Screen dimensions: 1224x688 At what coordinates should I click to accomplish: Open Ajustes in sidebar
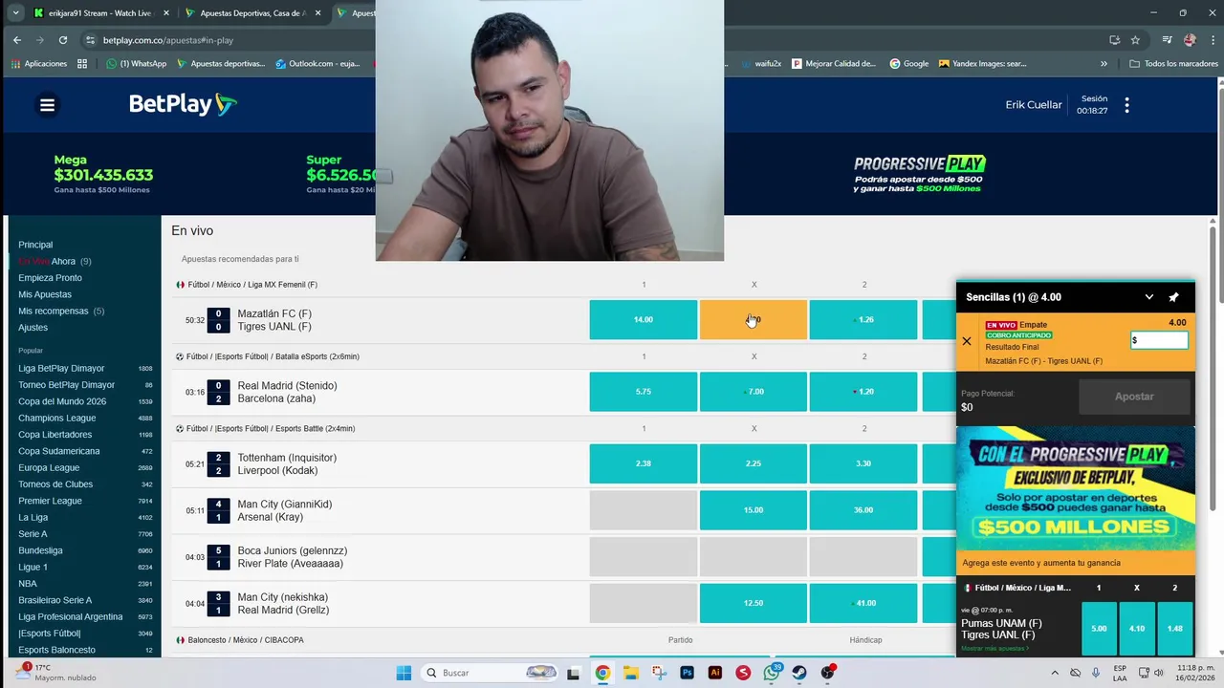(33, 328)
